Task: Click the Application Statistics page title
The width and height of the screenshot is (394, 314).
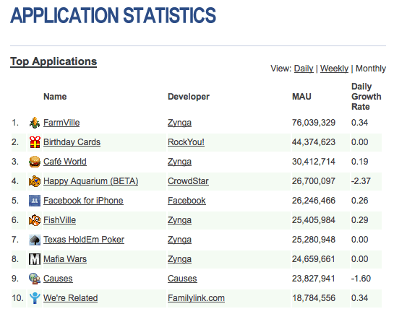Action: click(113, 16)
